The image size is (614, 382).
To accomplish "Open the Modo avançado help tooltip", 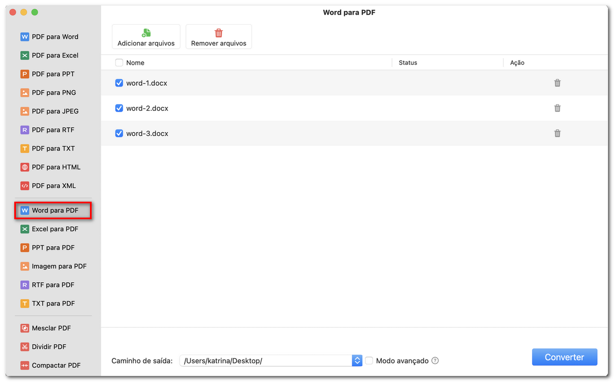I will [435, 361].
